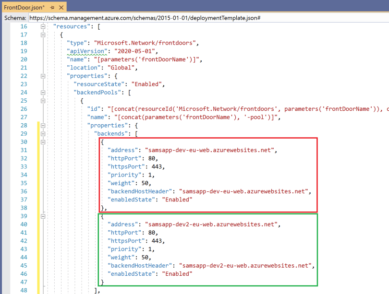
Task: Close the FrontDoor.json tab
Action: 61,8
